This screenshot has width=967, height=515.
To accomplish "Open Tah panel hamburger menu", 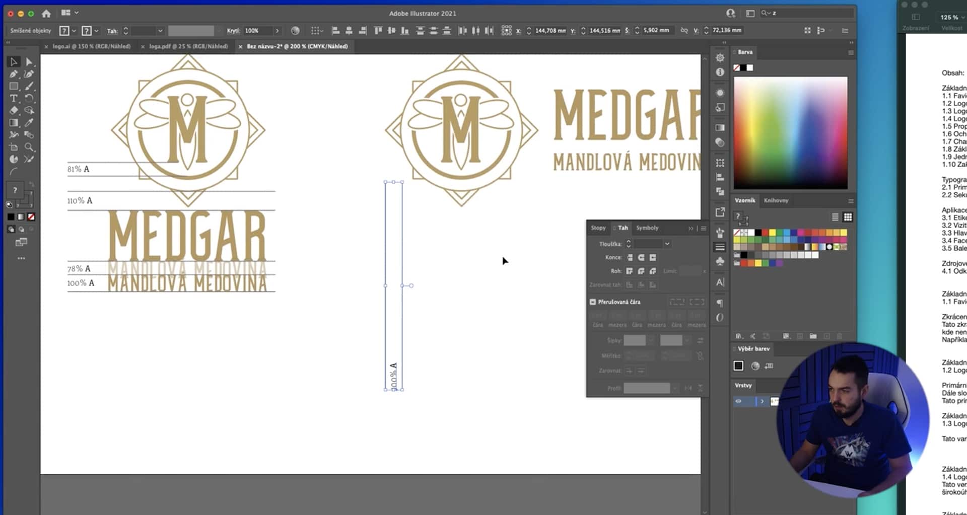I will [x=704, y=228].
